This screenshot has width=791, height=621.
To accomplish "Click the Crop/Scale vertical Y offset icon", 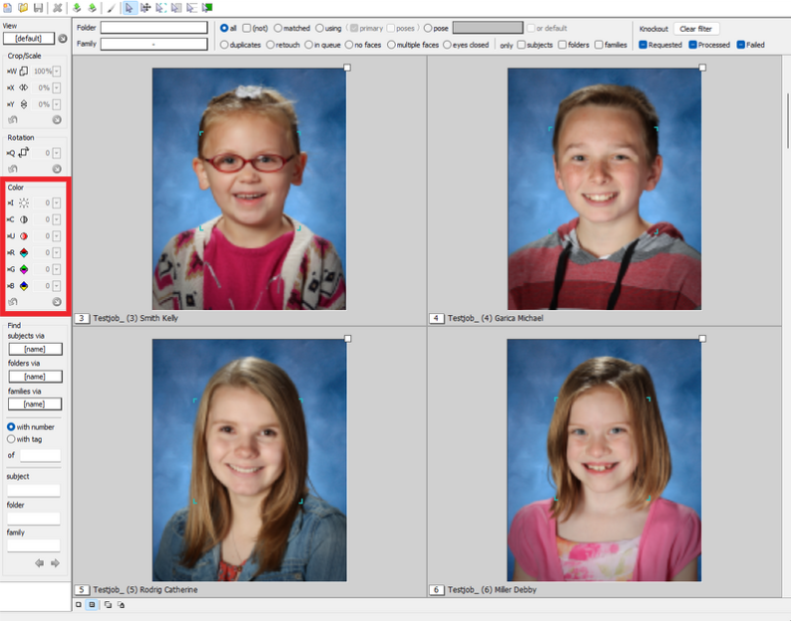I will pos(24,105).
